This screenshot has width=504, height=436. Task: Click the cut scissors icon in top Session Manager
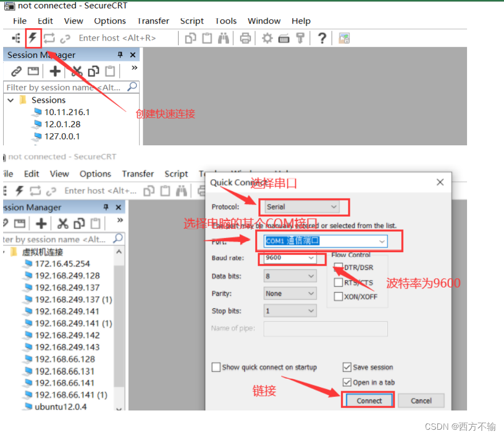[77, 71]
